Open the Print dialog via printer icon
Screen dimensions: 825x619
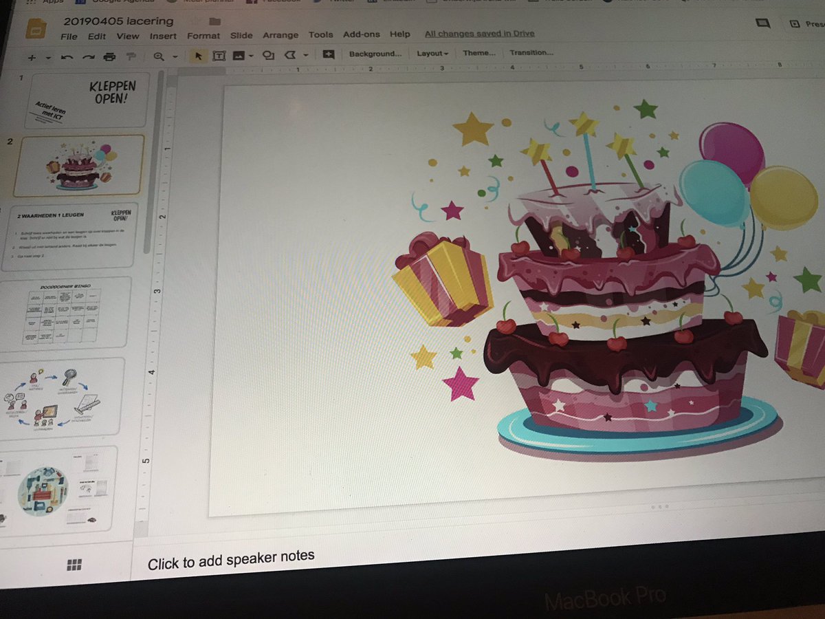click(110, 56)
